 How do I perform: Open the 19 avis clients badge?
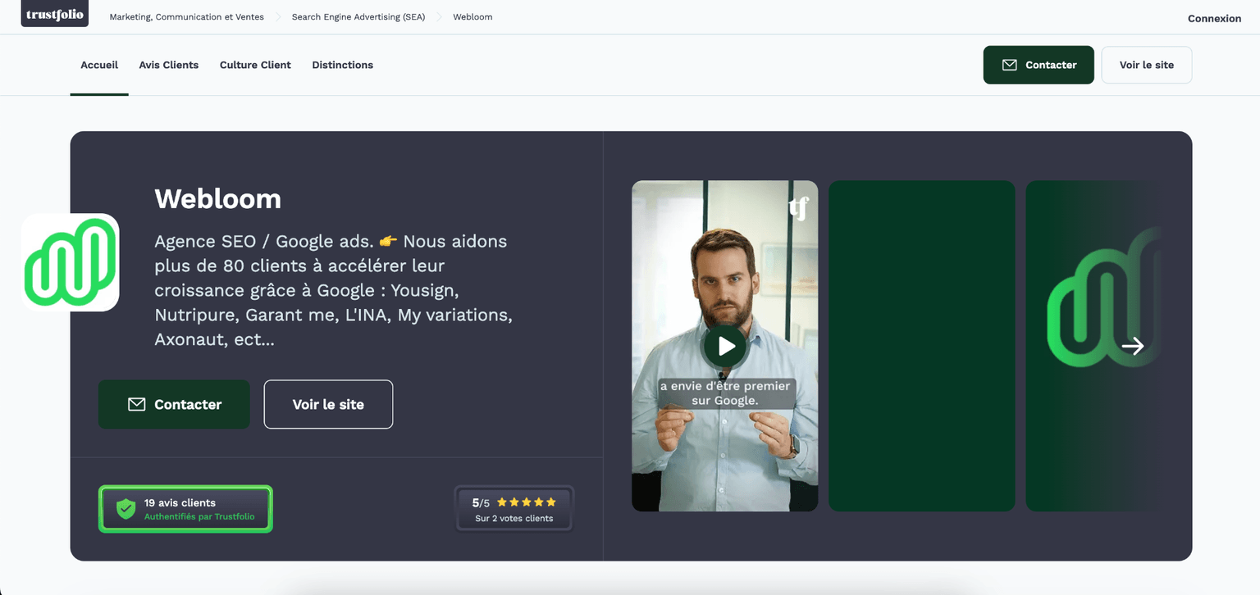tap(185, 509)
